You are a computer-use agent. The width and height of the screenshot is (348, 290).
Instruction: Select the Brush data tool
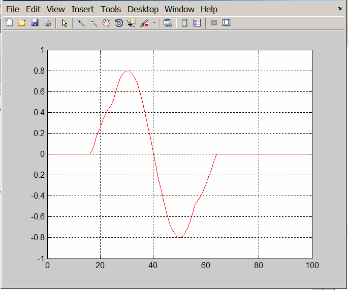144,23
